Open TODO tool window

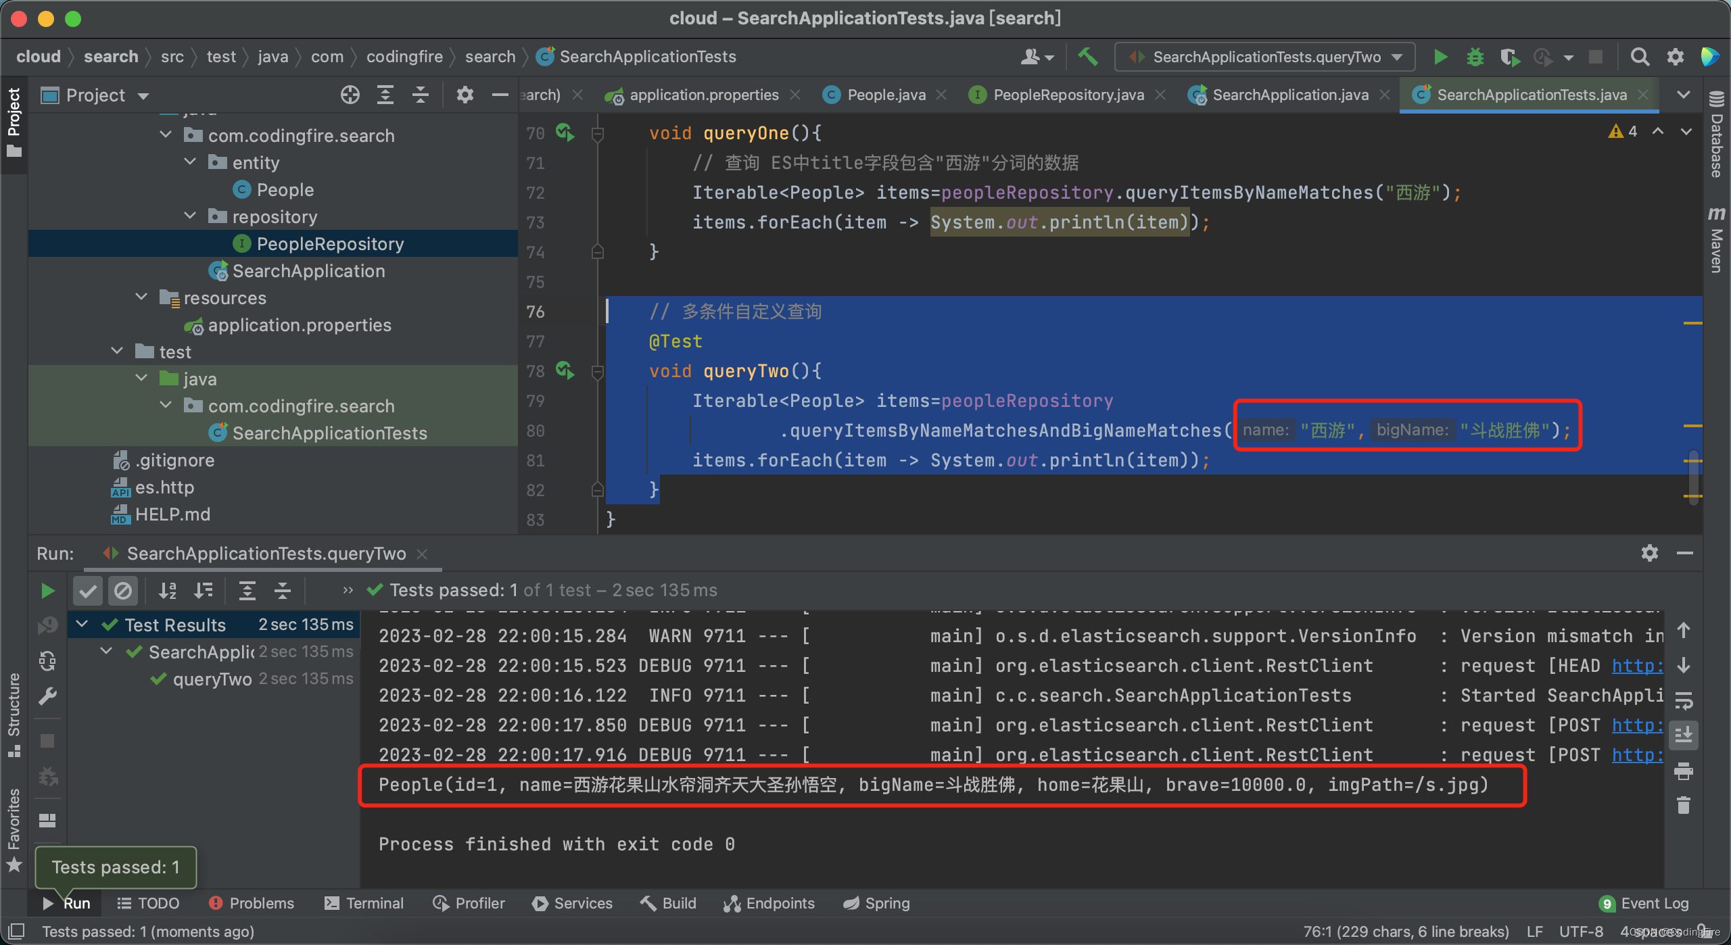[148, 904]
